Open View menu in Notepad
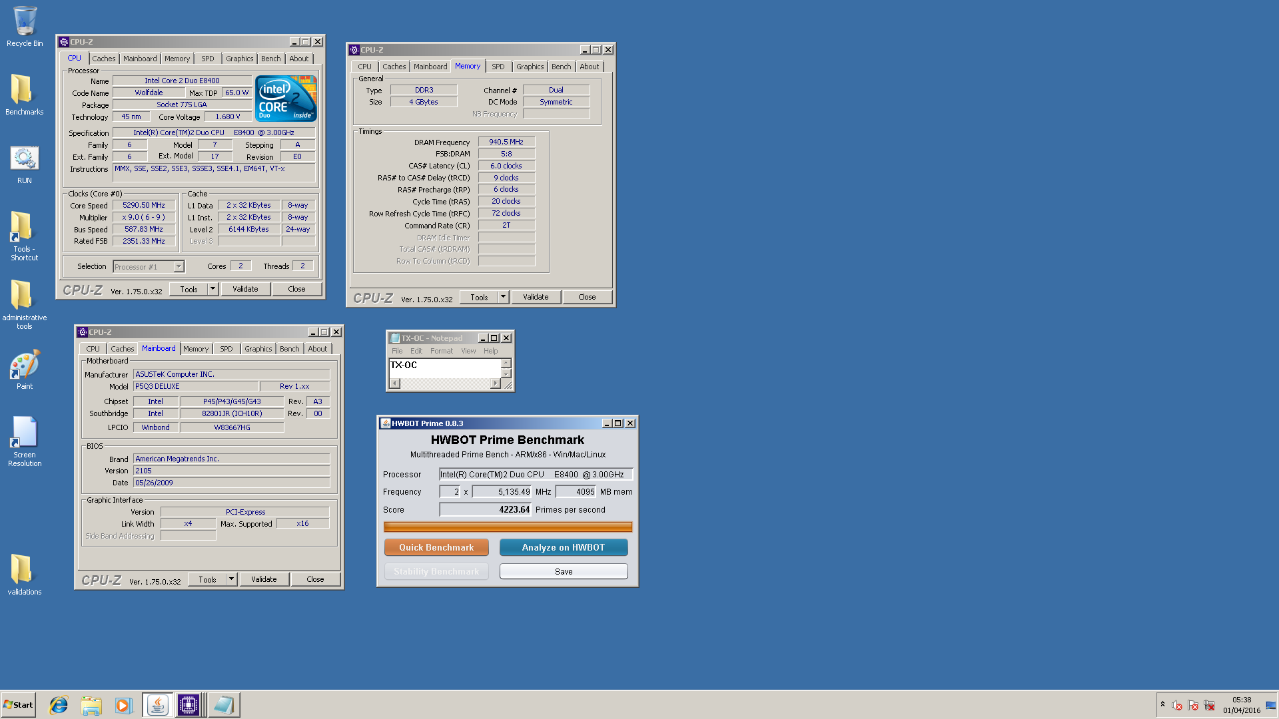 click(x=468, y=351)
